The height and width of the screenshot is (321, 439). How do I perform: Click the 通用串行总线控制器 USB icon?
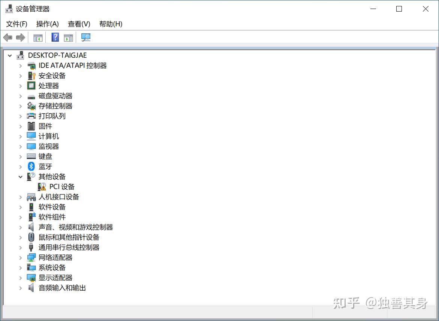[x=31, y=247]
